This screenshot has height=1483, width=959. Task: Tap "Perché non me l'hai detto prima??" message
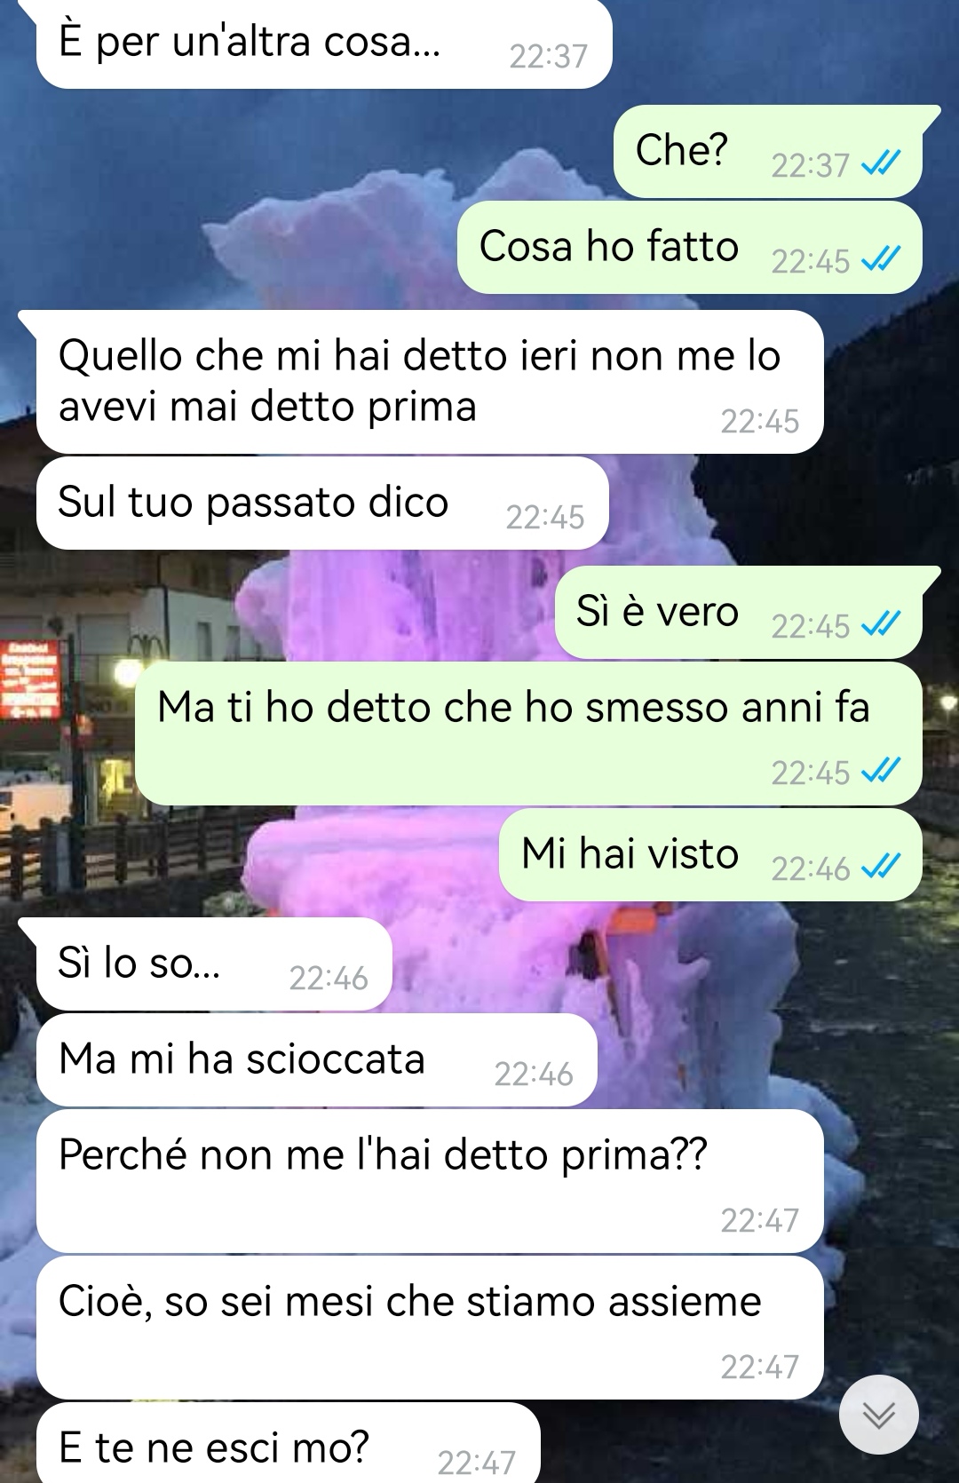pyautogui.click(x=430, y=1181)
